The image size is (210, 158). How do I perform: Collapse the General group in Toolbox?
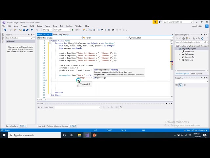pyautogui.click(x=7, y=41)
